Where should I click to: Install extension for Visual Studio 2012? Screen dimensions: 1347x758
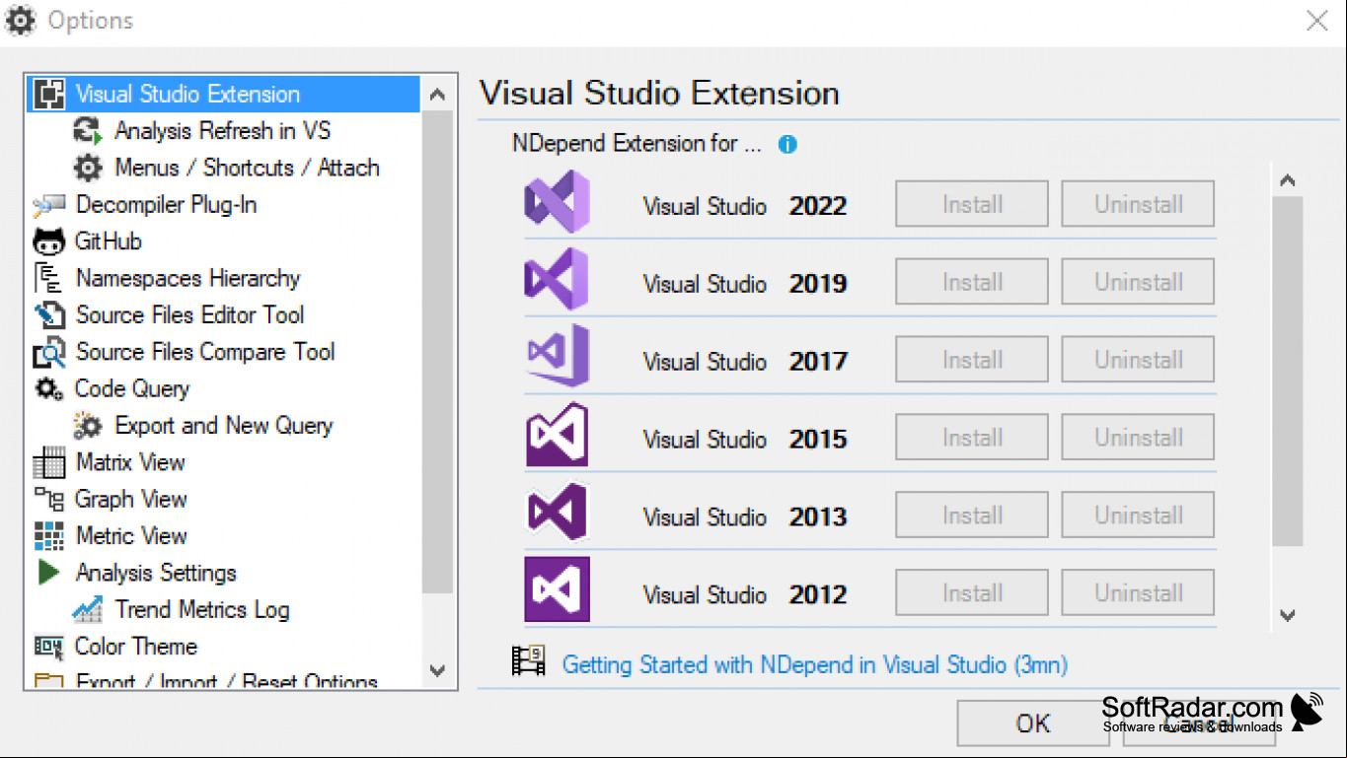(972, 592)
